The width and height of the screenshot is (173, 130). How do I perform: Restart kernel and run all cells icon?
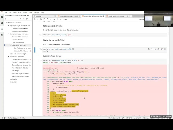tap(61, 19)
